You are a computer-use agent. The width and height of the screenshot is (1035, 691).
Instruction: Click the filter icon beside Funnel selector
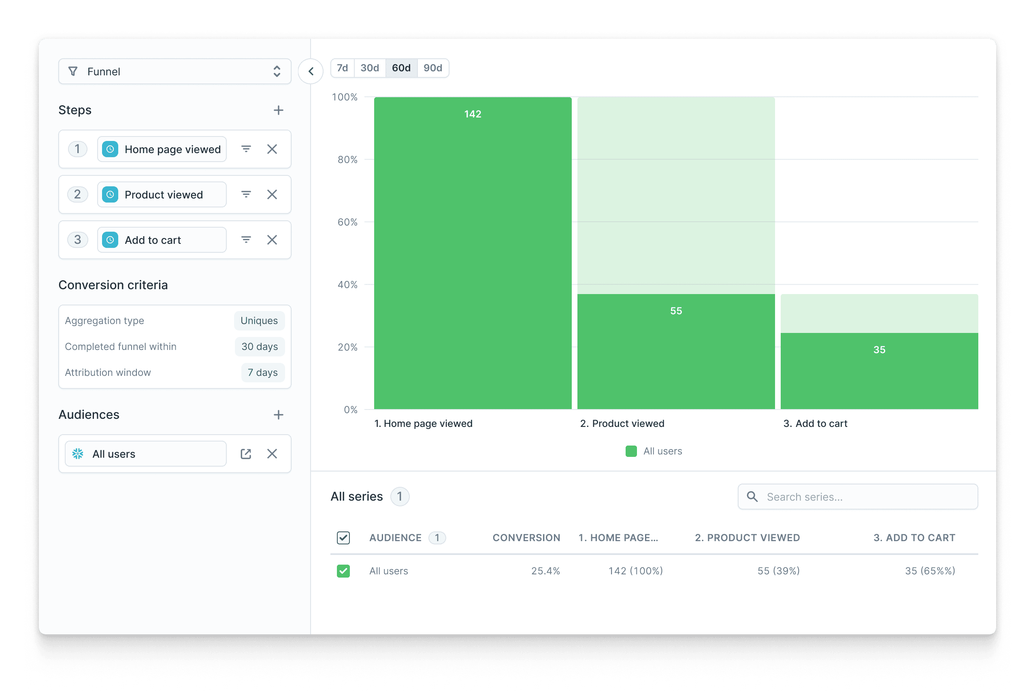tap(74, 71)
